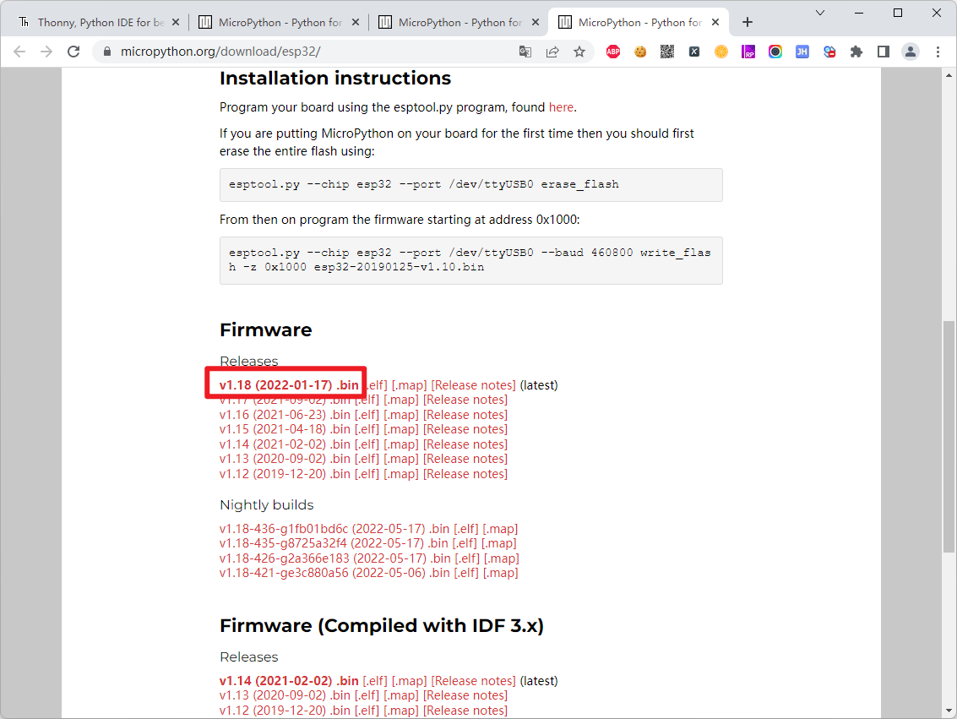The height and width of the screenshot is (719, 957).
Task: Close the active MicroPython tab
Action: tap(715, 23)
